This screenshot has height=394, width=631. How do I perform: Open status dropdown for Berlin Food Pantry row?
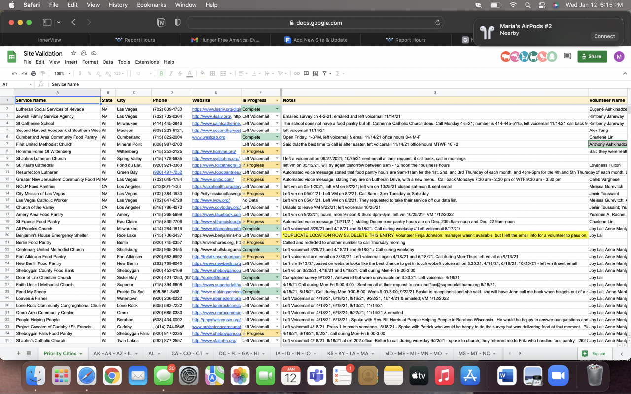pyautogui.click(x=277, y=242)
